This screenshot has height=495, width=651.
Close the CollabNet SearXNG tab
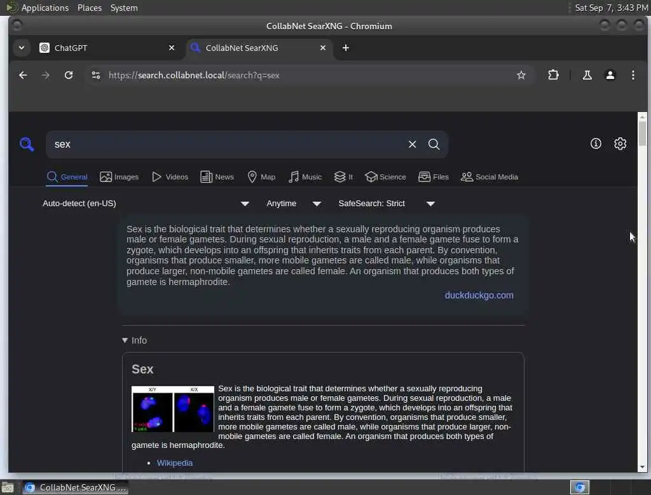point(322,48)
